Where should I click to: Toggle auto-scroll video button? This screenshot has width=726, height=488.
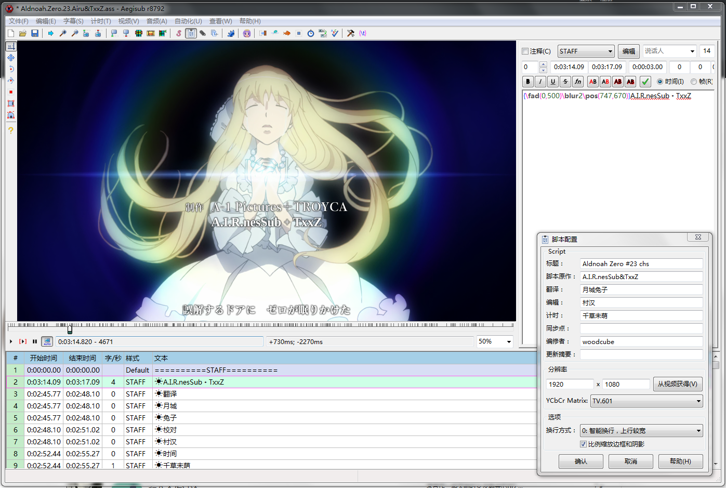coord(47,341)
